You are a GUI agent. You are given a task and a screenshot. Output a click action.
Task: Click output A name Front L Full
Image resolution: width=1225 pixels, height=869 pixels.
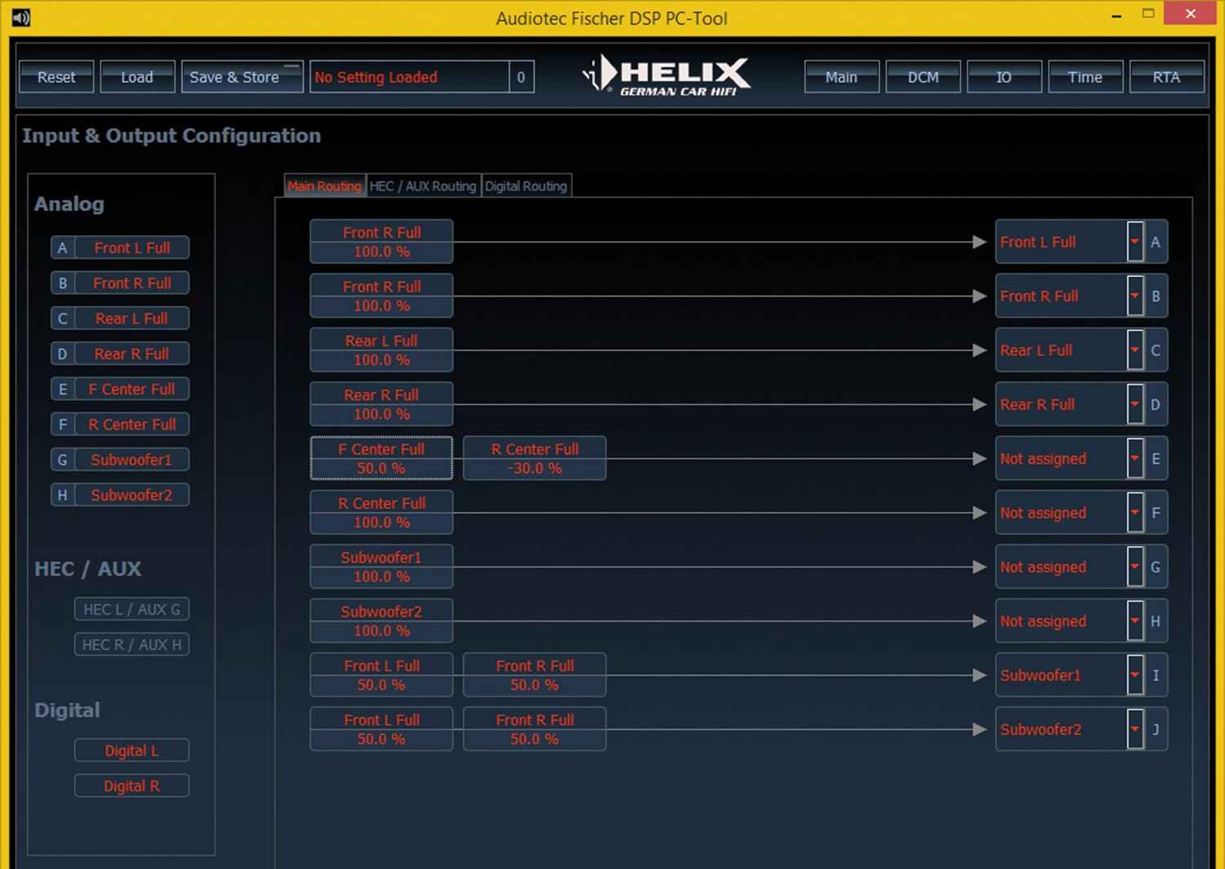[x=1038, y=242]
